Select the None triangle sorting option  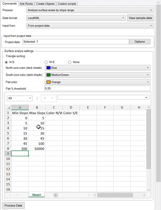coord(70,62)
